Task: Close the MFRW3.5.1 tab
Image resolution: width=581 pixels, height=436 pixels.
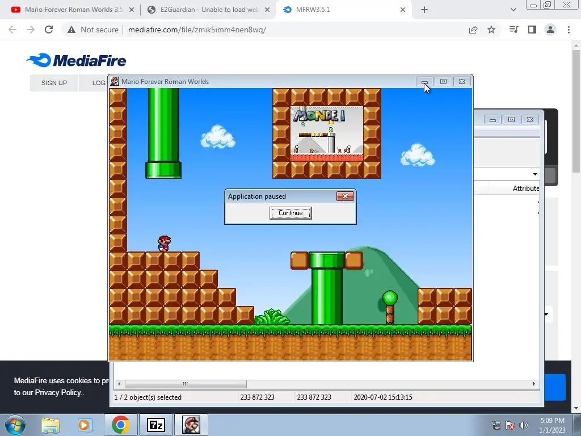Action: coord(403,10)
